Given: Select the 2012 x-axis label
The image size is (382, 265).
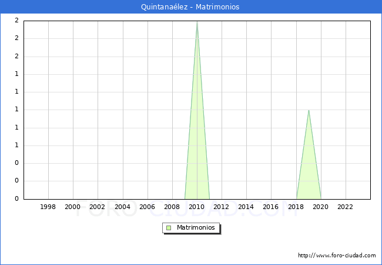Looking at the screenshot, I should (221, 207).
